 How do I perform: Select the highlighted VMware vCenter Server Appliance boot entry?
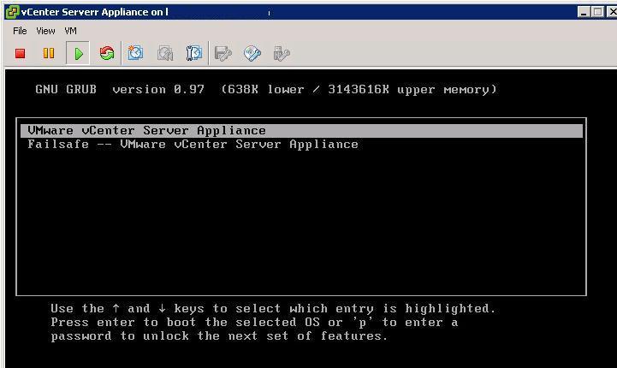(x=301, y=131)
